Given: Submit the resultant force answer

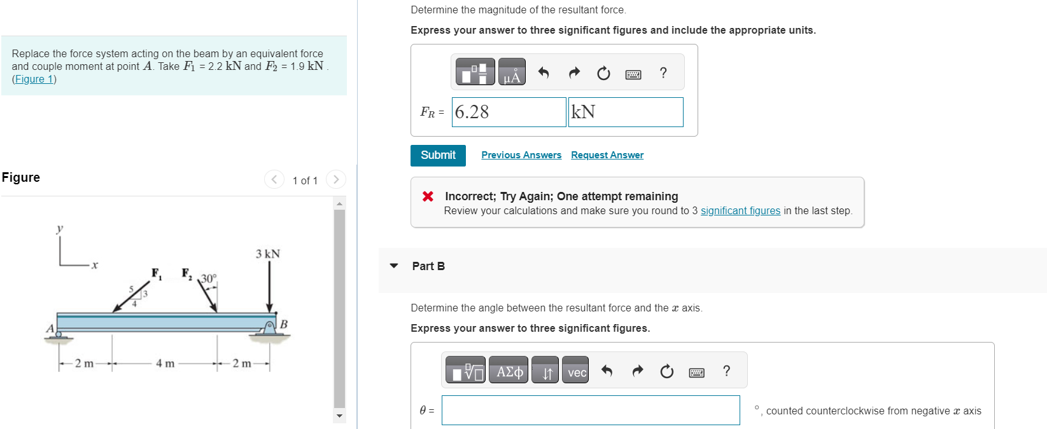Looking at the screenshot, I should (437, 154).
